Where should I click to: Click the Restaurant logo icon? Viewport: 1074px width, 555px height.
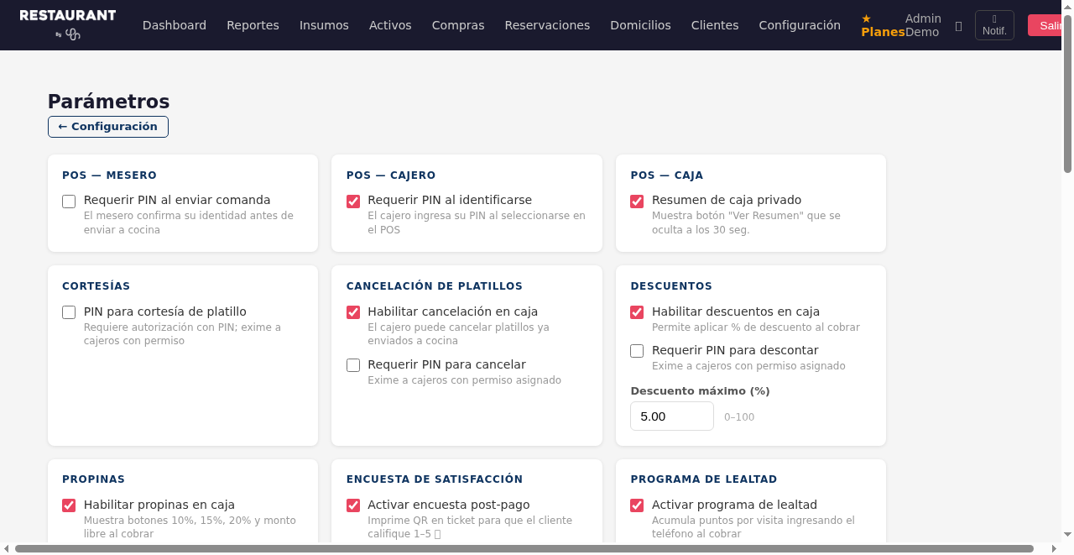tap(71, 35)
